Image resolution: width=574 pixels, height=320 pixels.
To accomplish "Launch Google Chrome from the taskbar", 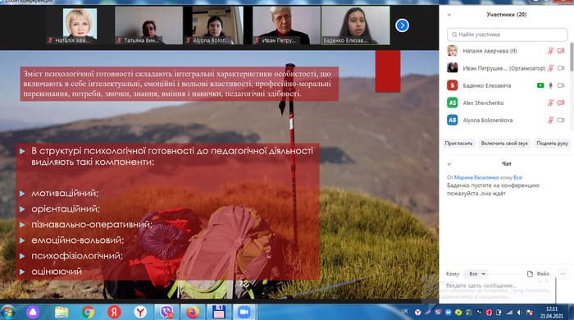I will point(88,313).
